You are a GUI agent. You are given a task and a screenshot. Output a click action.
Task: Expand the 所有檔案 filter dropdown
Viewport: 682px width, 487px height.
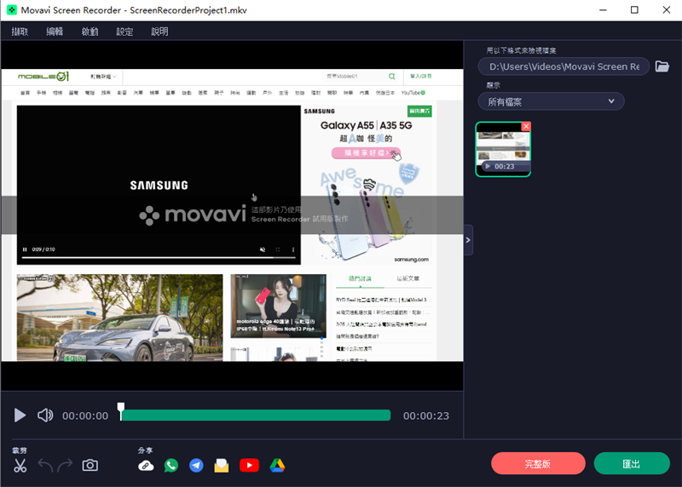[551, 101]
